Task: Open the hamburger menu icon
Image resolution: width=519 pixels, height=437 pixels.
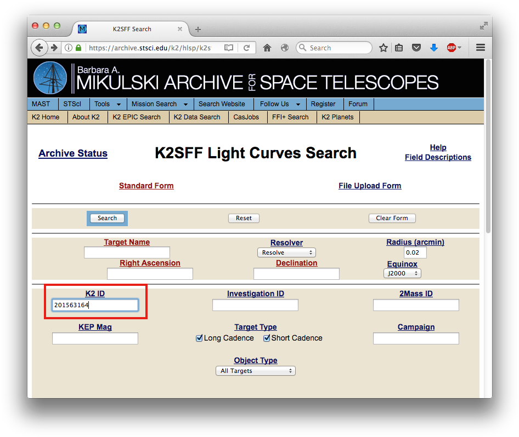Action: click(480, 48)
